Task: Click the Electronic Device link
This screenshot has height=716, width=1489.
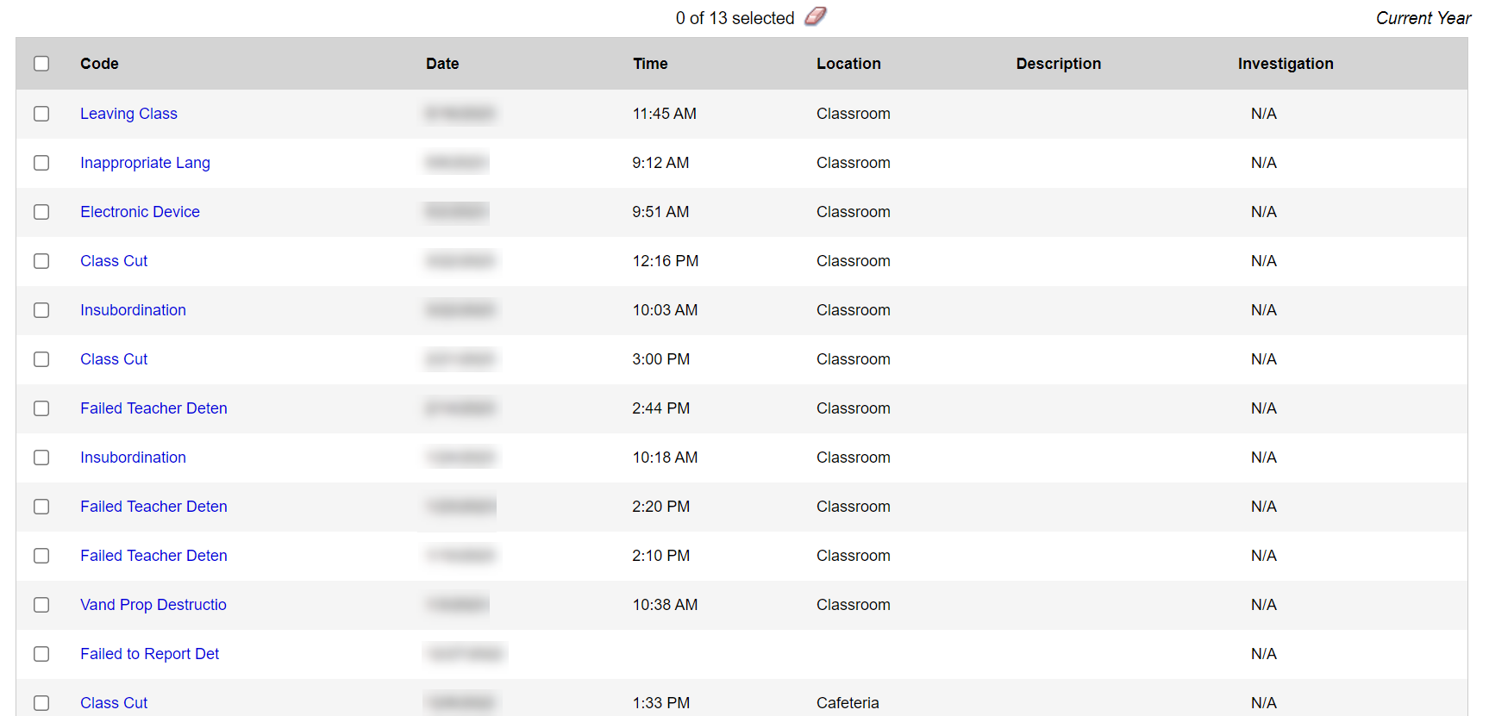Action: point(140,212)
